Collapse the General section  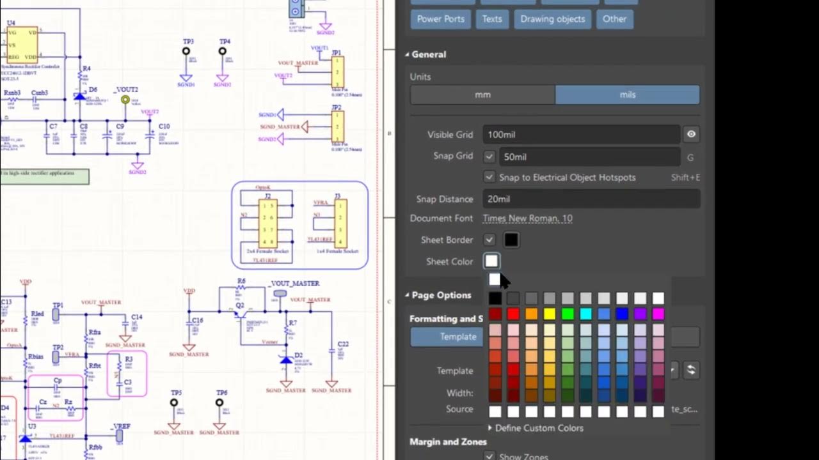pyautogui.click(x=407, y=55)
